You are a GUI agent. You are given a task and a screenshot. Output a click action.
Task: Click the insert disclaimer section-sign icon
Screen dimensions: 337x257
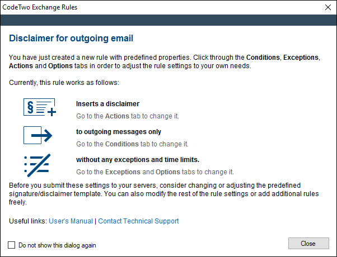pyautogui.click(x=40, y=107)
